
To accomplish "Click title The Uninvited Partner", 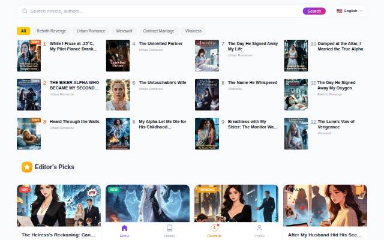I will coord(161,43).
